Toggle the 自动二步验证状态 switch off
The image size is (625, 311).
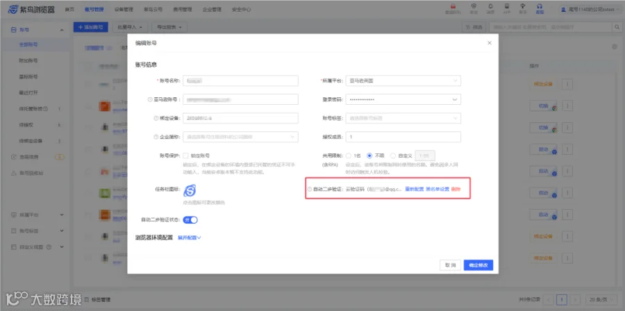pos(190,220)
